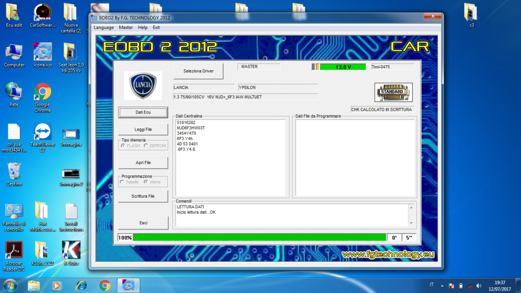Open Internet Explorer from taskbar
This screenshot has height=293, width=521.
coord(81,285)
